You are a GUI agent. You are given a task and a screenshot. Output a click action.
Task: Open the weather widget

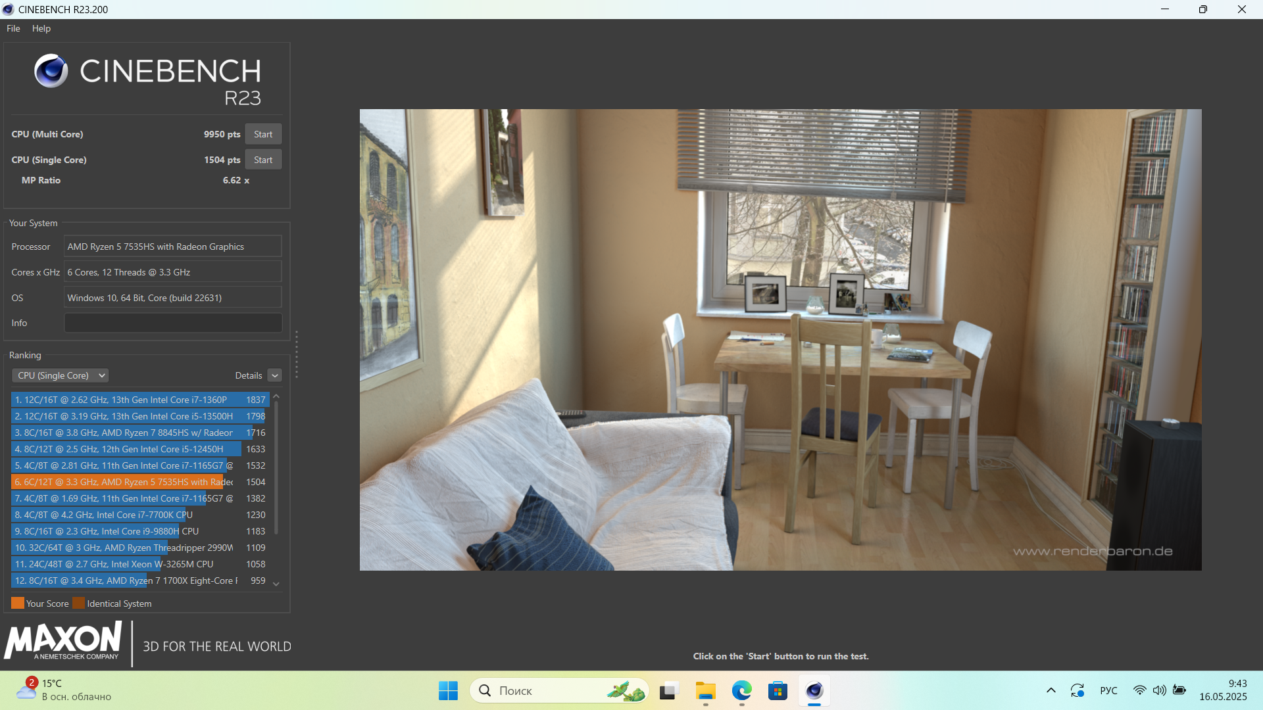coord(64,690)
